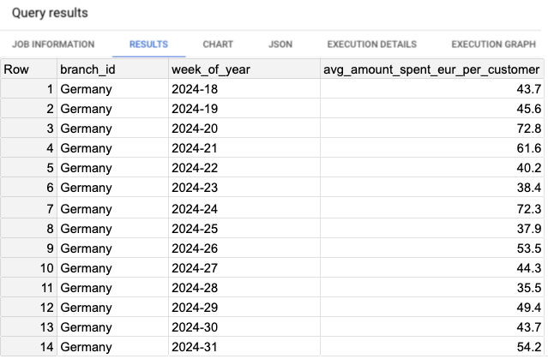Open the Execution Graph tab
The height and width of the screenshot is (359, 548).
tap(493, 44)
